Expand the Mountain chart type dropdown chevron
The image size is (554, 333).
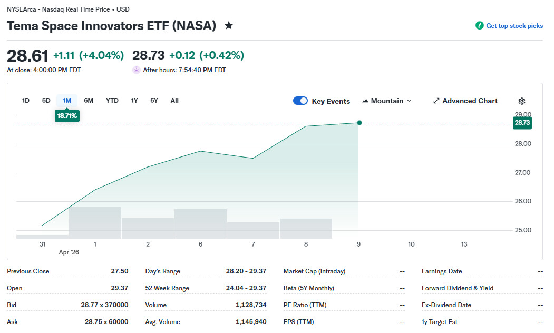(x=410, y=101)
